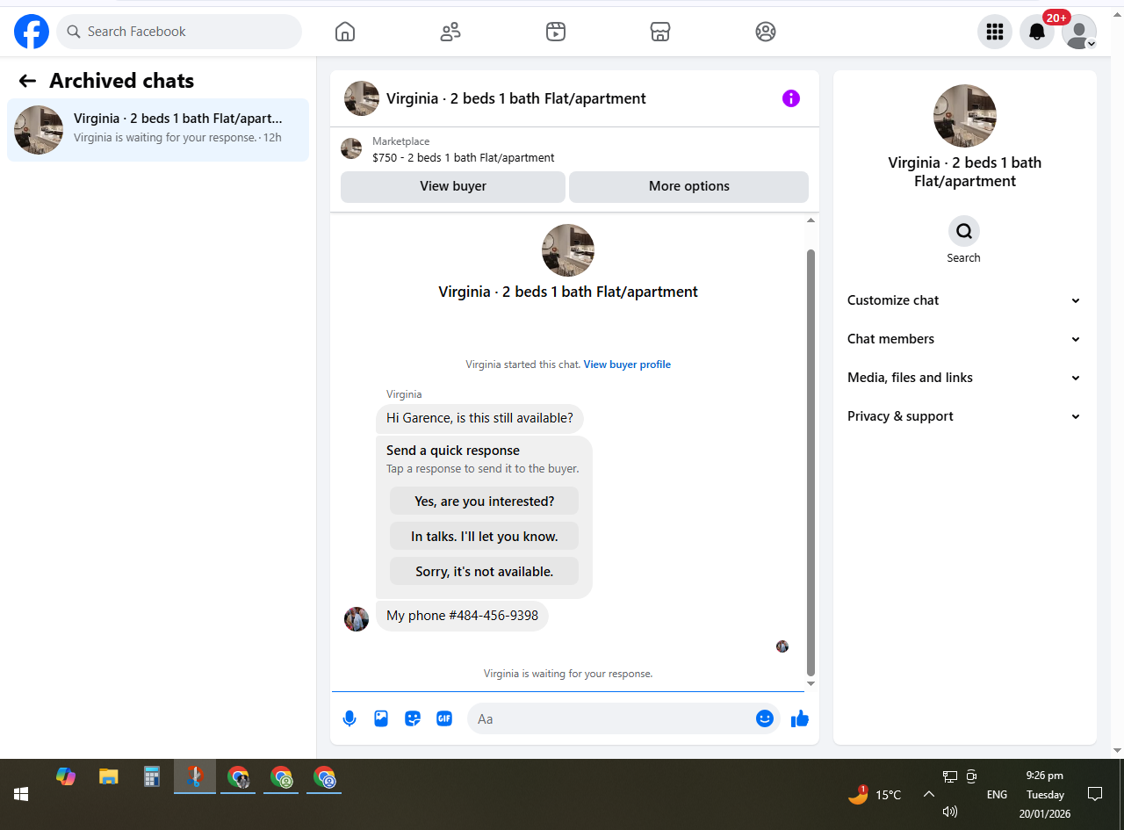Viewport: 1124px width, 830px height.
Task: Open the Notifications bell icon
Action: (x=1037, y=32)
